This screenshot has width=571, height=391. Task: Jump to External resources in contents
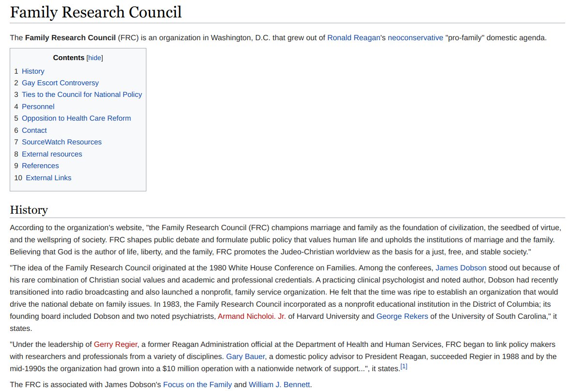pos(52,154)
